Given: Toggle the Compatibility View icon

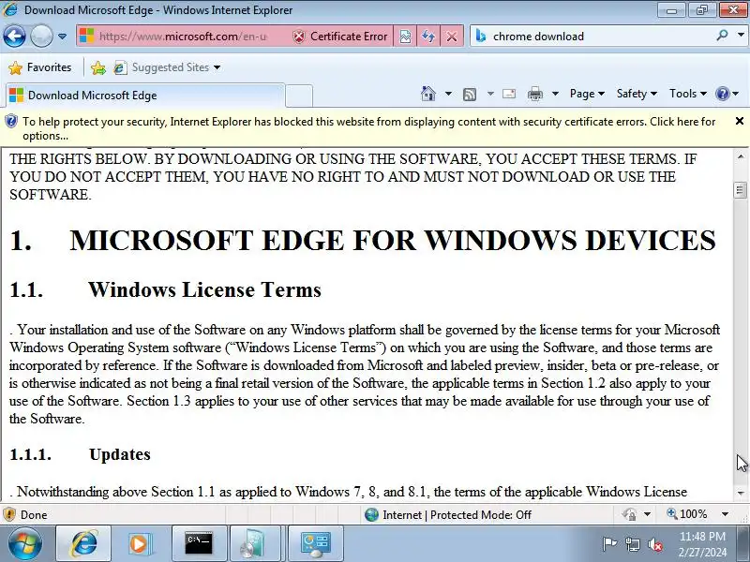Looking at the screenshot, I should 405,37.
